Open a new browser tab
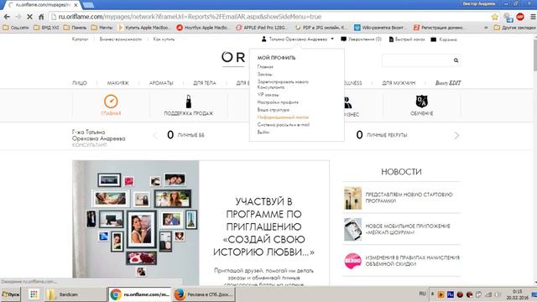 (88, 5)
